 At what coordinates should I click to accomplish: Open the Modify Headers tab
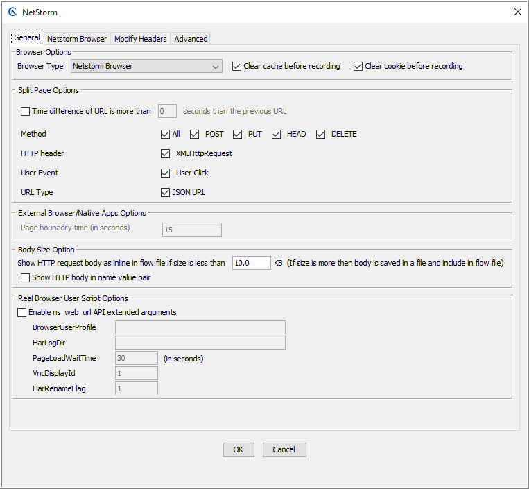click(140, 39)
